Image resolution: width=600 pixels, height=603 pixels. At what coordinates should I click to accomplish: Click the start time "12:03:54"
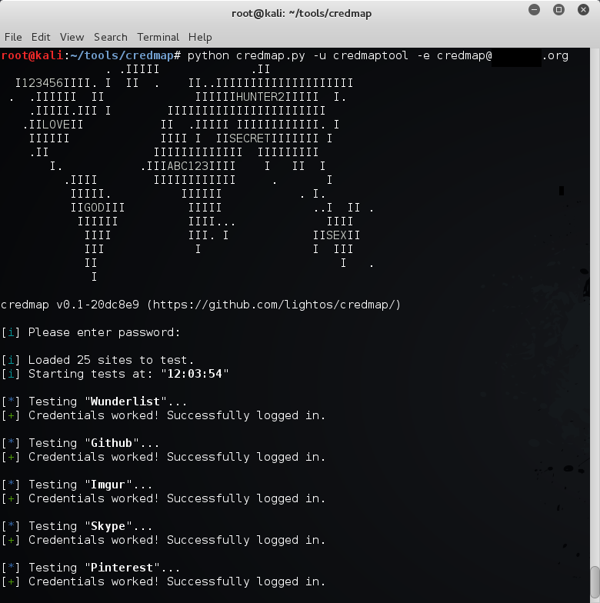coord(195,374)
